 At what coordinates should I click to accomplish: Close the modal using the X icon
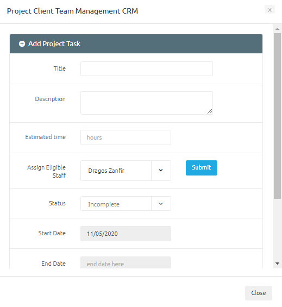(x=270, y=10)
